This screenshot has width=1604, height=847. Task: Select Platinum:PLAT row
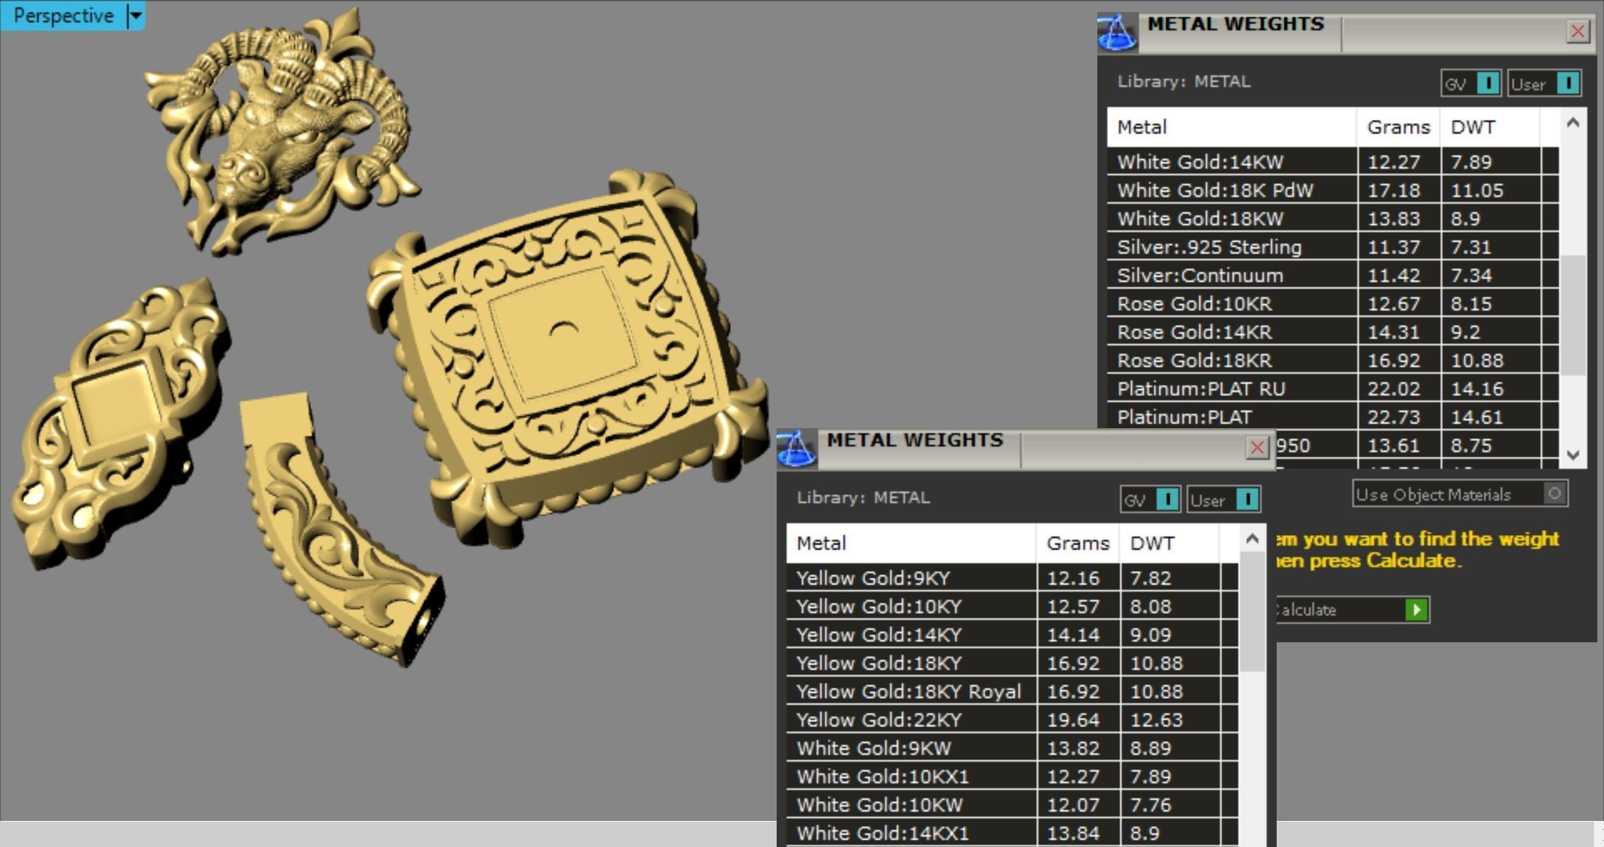1333,417
